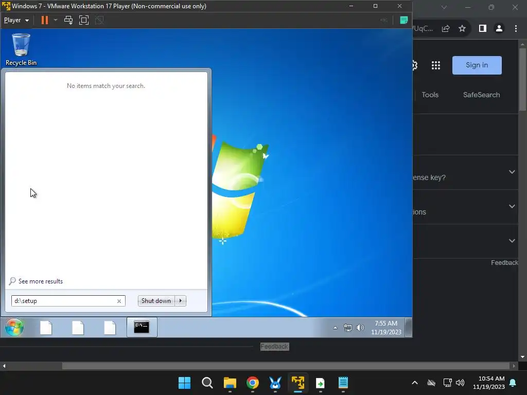Image resolution: width=527 pixels, height=395 pixels.
Task: Open Chrome profile icon
Action: pyautogui.click(x=499, y=29)
